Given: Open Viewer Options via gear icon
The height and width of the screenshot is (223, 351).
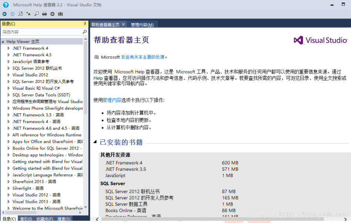Looking at the screenshot, I should click(52, 14).
